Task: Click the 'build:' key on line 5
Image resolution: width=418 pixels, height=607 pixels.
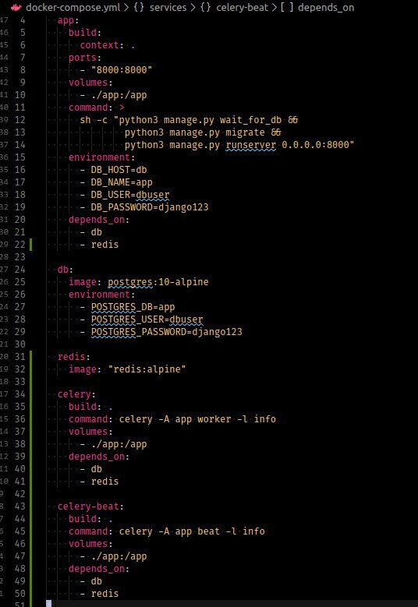Action: point(85,33)
